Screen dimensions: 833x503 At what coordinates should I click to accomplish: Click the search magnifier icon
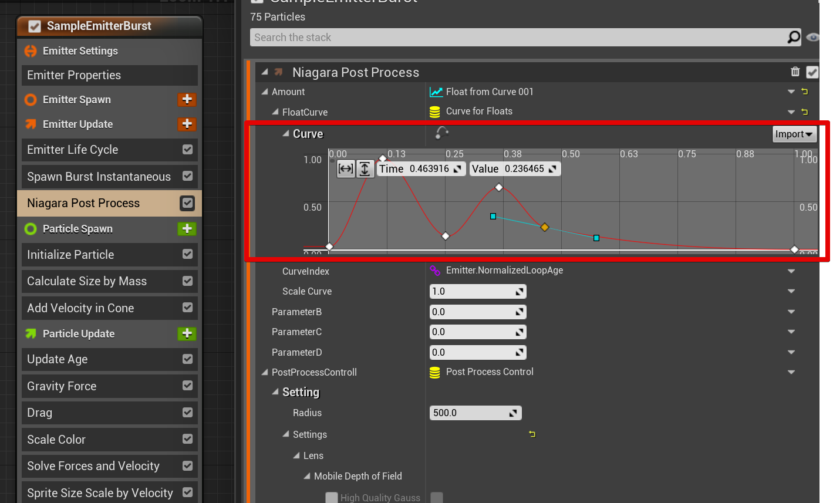pyautogui.click(x=794, y=37)
